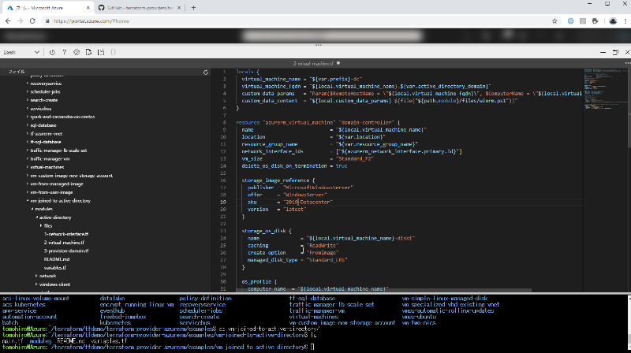Open Cloud Shell settings gear
Image resolution: width=631 pixels, height=353 pixels.
click(77, 52)
